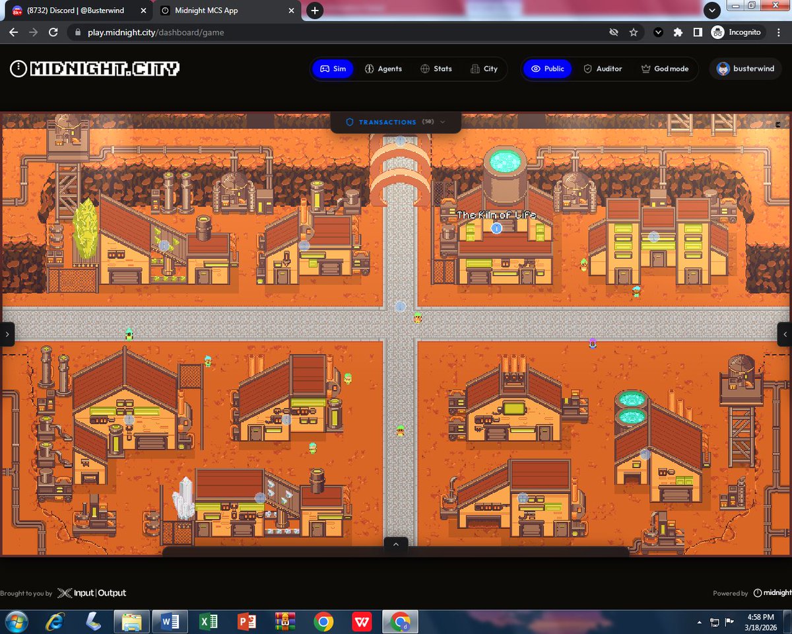Open a new browser tab
The image size is (792, 634).
[x=315, y=11]
